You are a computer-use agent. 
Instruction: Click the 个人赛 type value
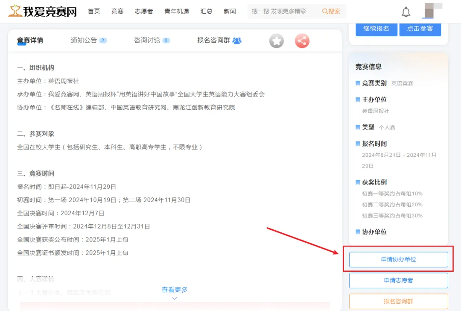[387, 127]
